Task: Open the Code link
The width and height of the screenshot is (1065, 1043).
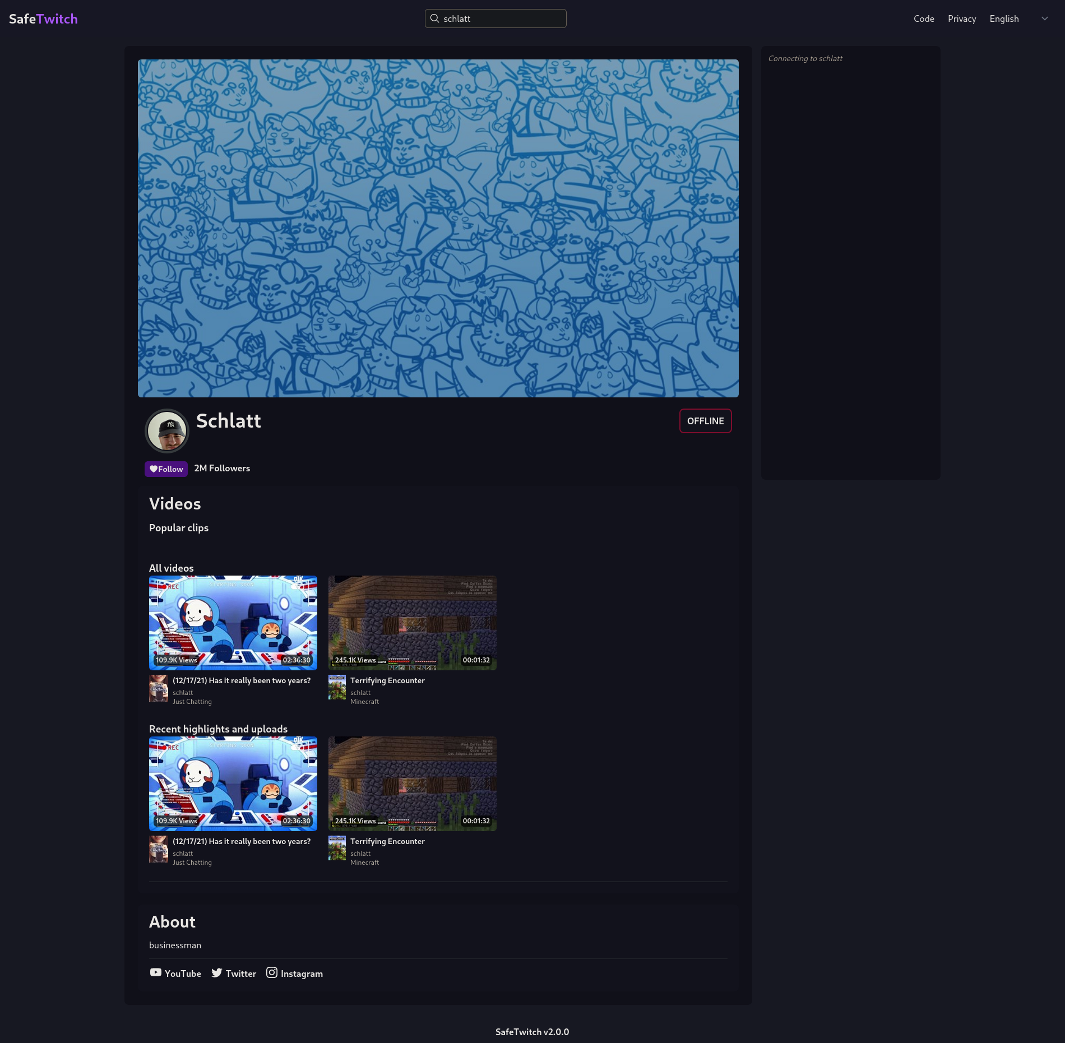Action: pyautogui.click(x=924, y=18)
